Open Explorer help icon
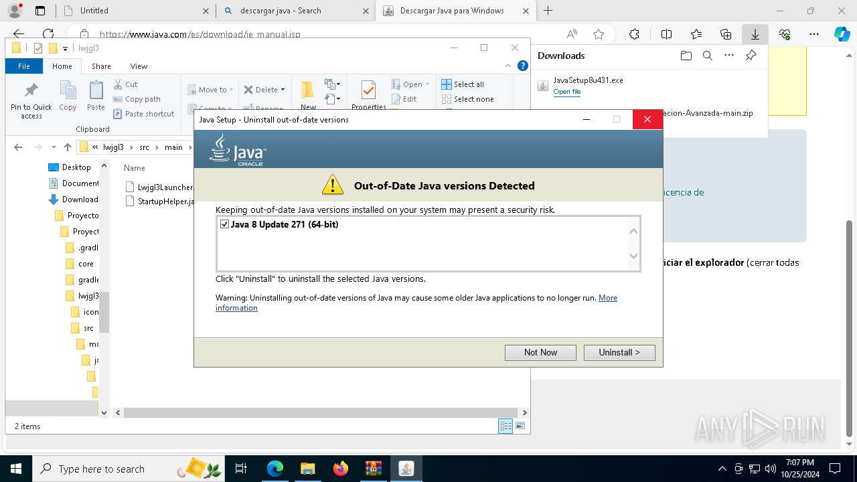 pos(523,66)
